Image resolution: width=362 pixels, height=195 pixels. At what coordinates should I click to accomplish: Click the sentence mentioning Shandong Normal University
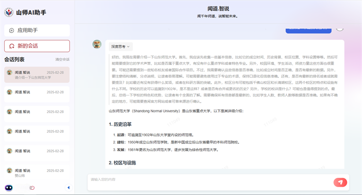point(176,111)
